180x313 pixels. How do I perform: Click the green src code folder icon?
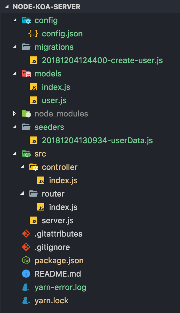point(26,154)
